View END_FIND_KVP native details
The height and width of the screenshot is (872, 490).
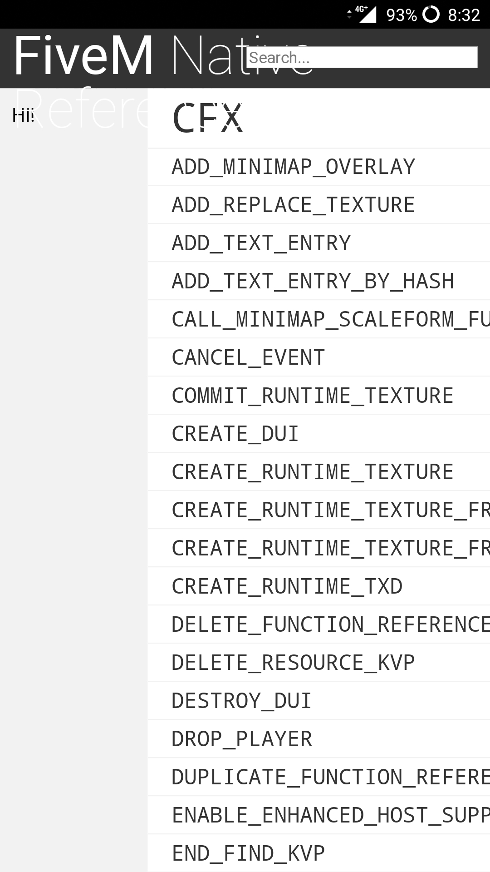[248, 853]
